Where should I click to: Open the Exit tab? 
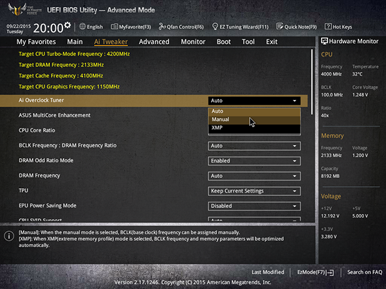(x=271, y=42)
